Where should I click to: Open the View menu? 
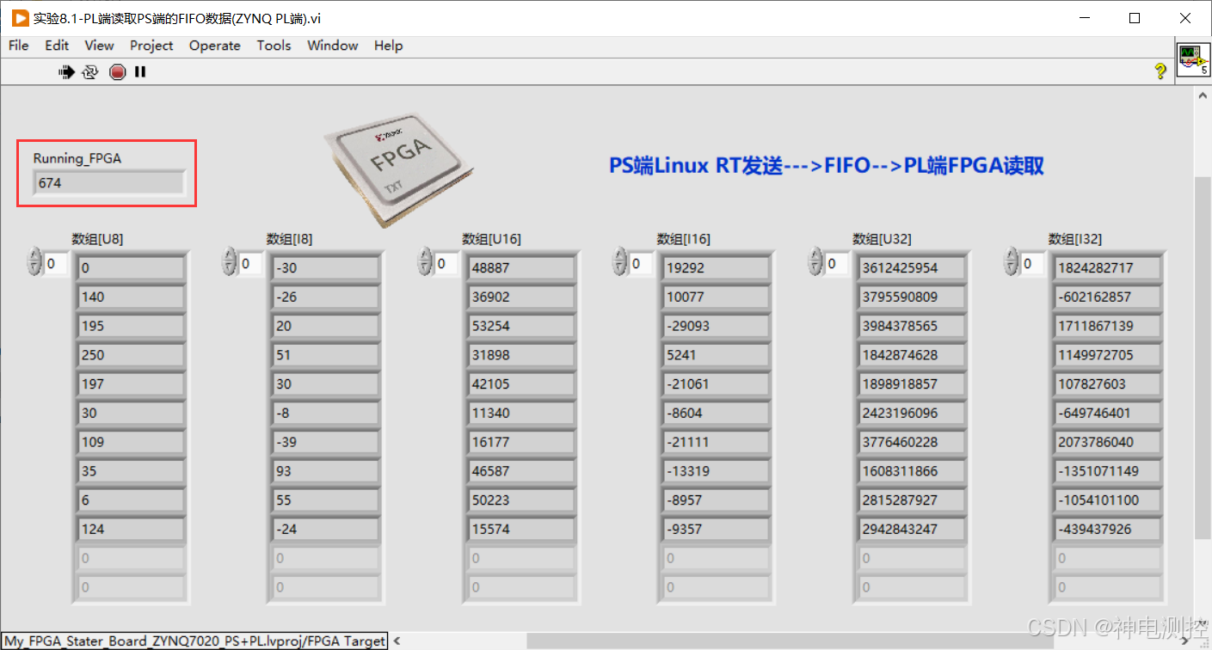99,46
